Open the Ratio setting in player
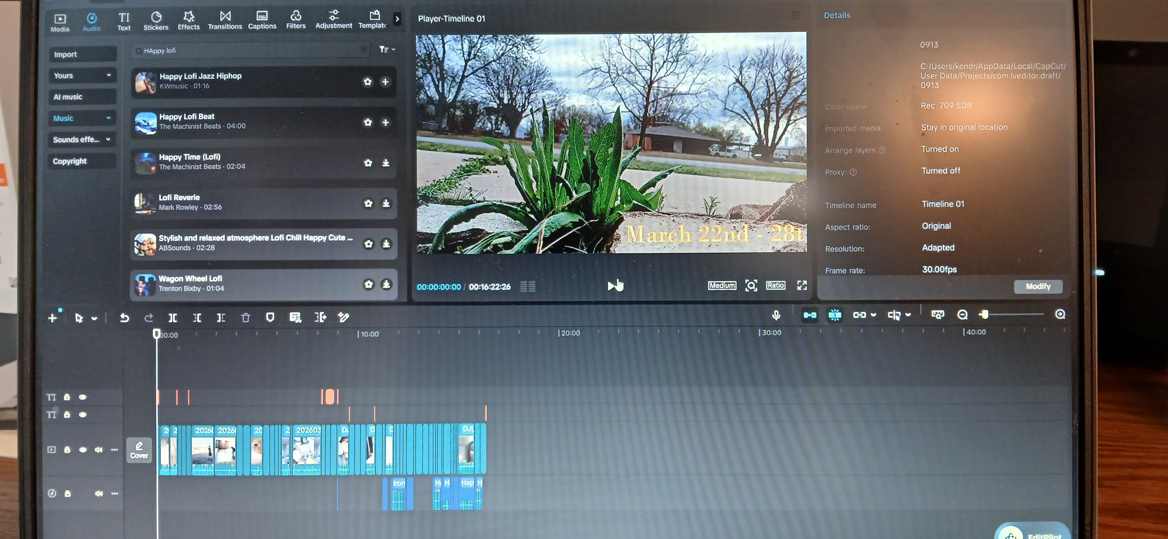This screenshot has height=539, width=1168. (775, 285)
